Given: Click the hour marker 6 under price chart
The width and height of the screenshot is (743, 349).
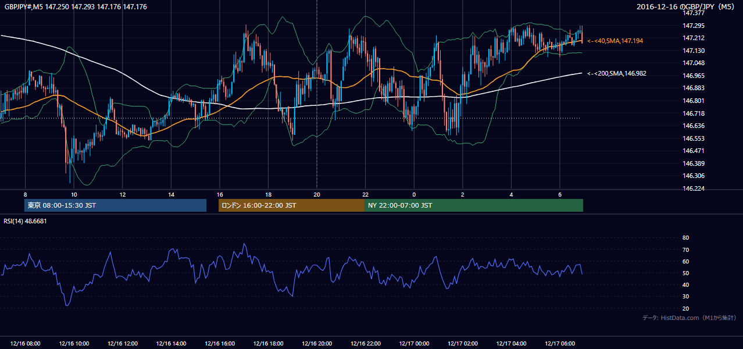Looking at the screenshot, I should click(559, 194).
